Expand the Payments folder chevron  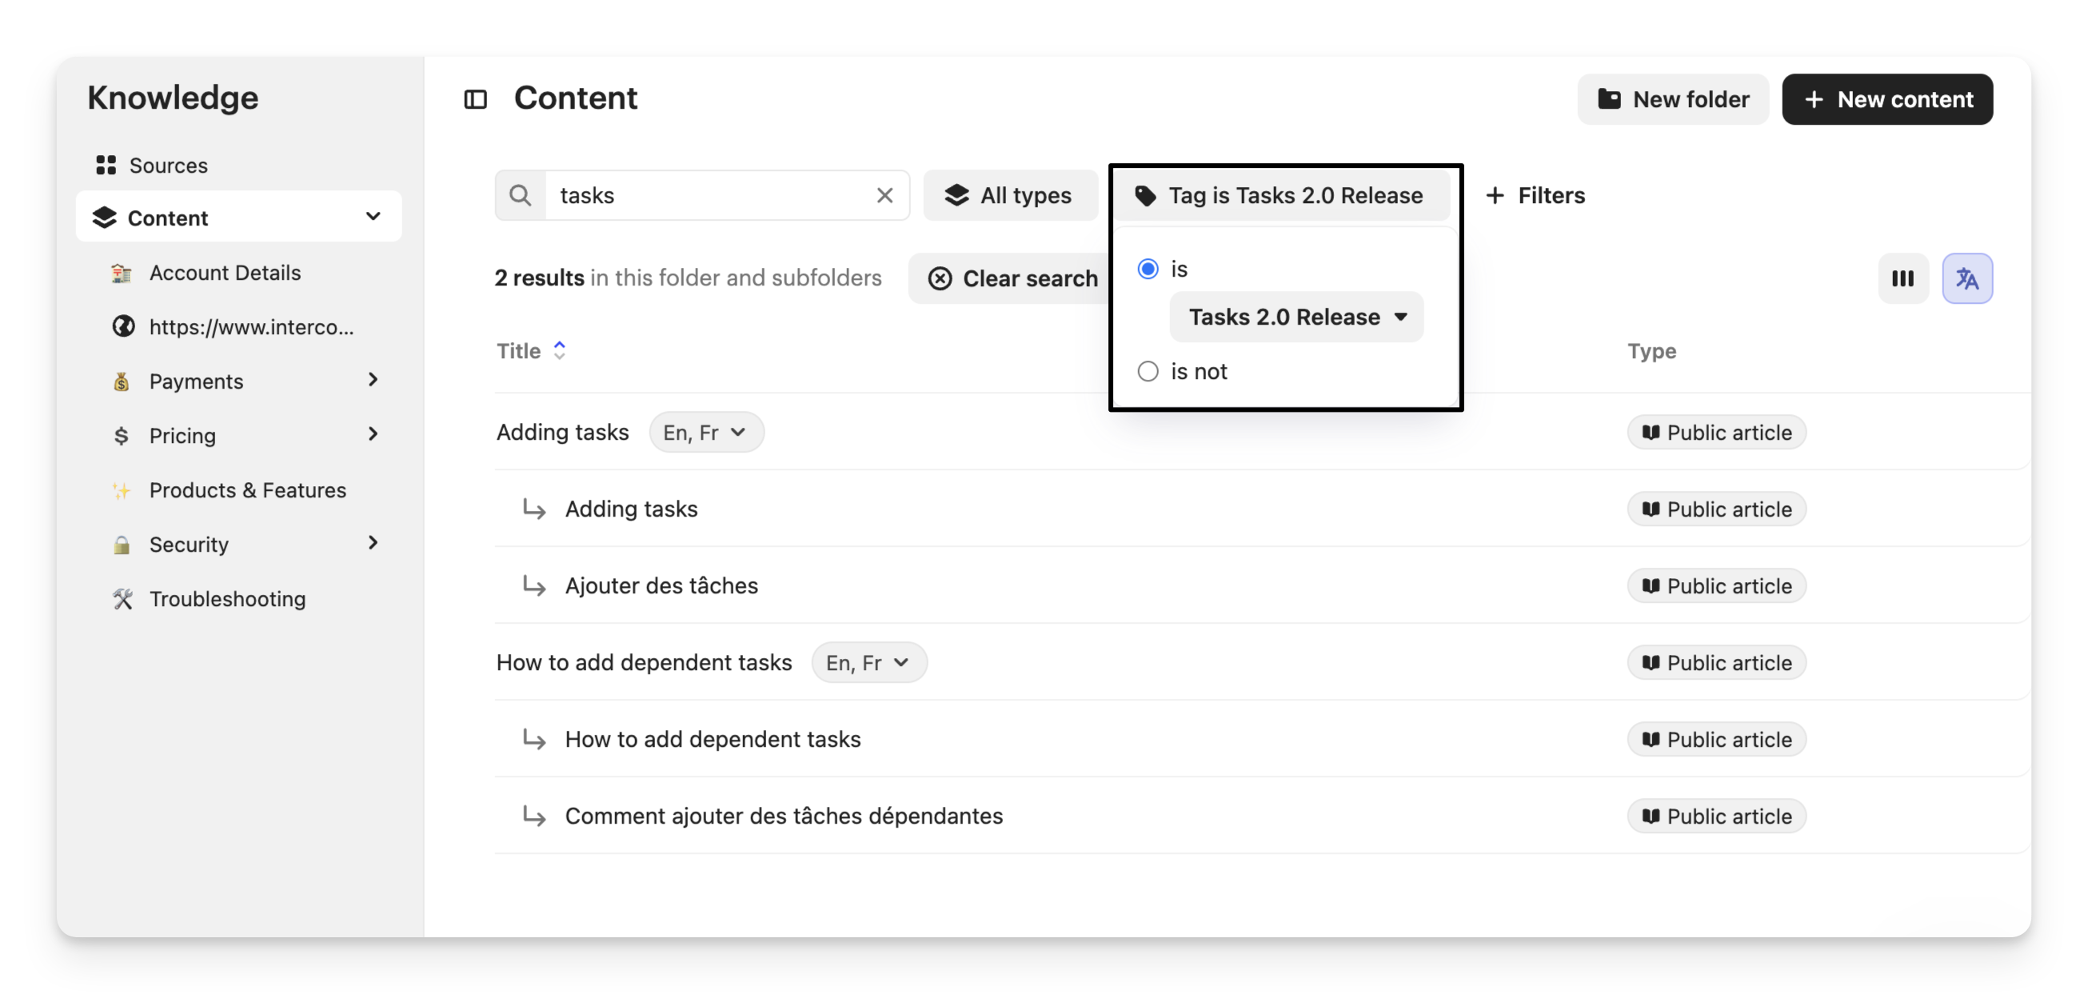tap(373, 379)
